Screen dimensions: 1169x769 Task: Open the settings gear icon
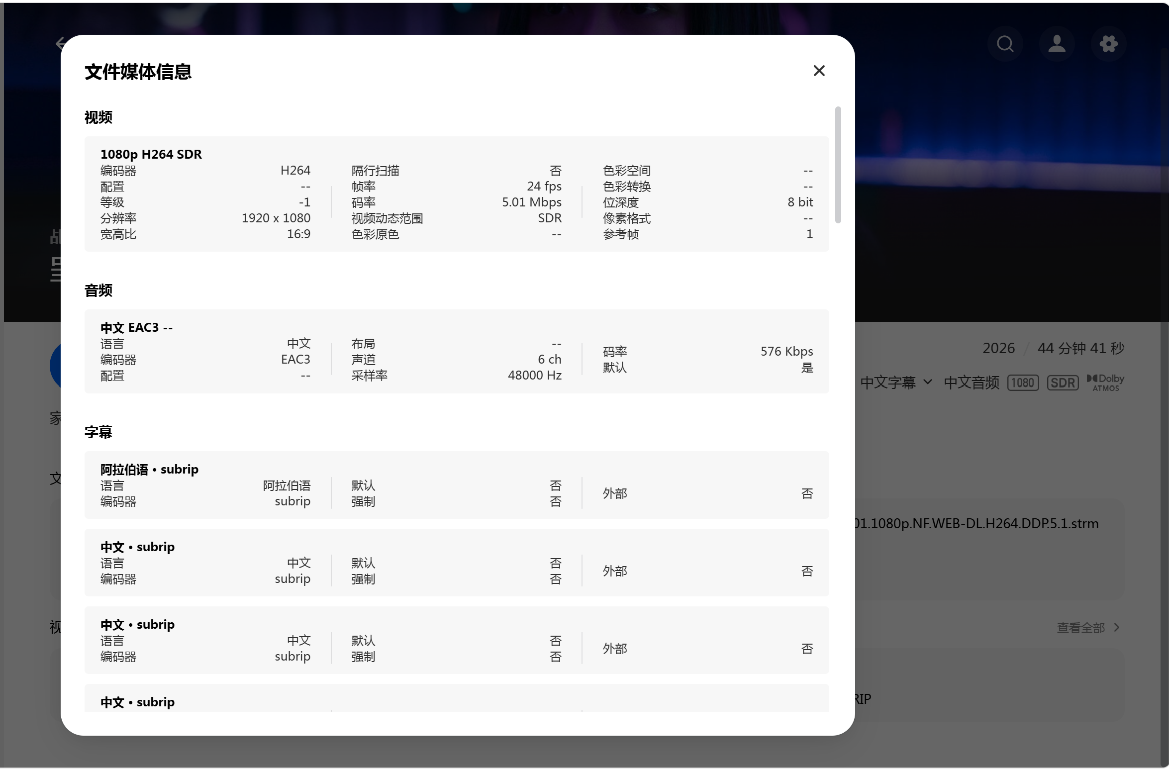click(x=1108, y=44)
